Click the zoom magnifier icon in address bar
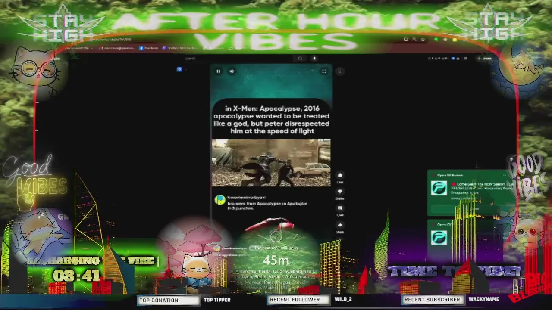The height and width of the screenshot is (310, 552). (x=414, y=39)
